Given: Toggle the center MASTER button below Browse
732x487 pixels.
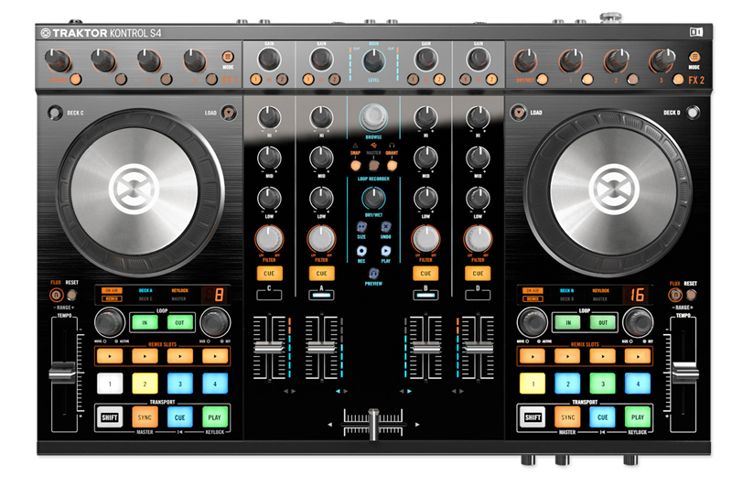Looking at the screenshot, I should click(374, 166).
